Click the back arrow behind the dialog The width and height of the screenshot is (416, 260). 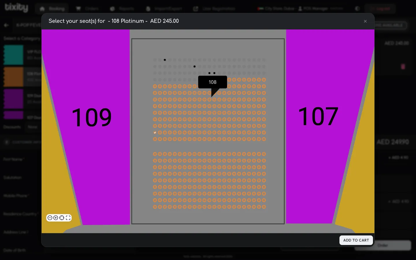pos(6,25)
